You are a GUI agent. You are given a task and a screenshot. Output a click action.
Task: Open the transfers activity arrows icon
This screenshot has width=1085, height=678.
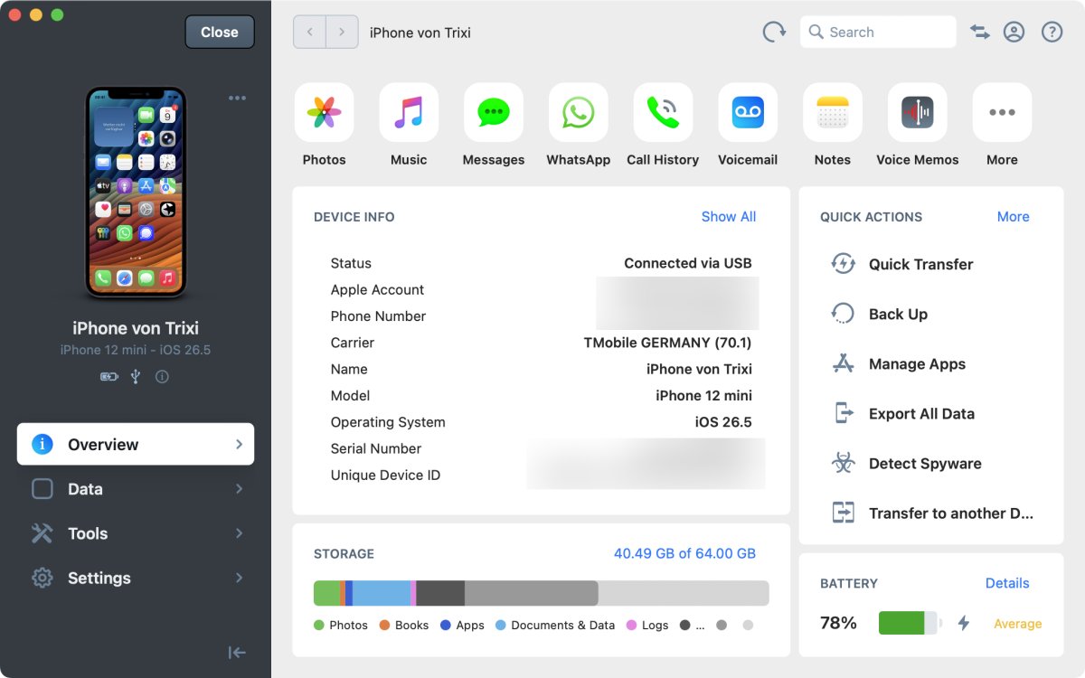(x=980, y=32)
